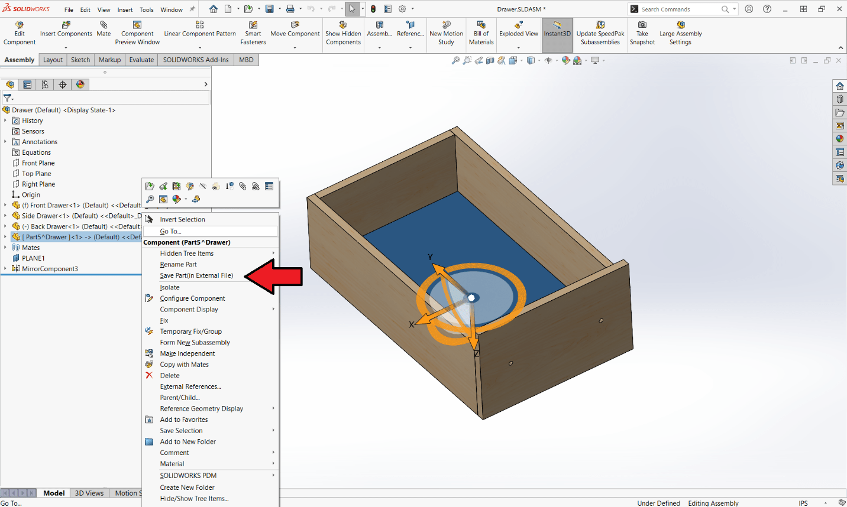Activate the Move Component tool

(x=295, y=27)
